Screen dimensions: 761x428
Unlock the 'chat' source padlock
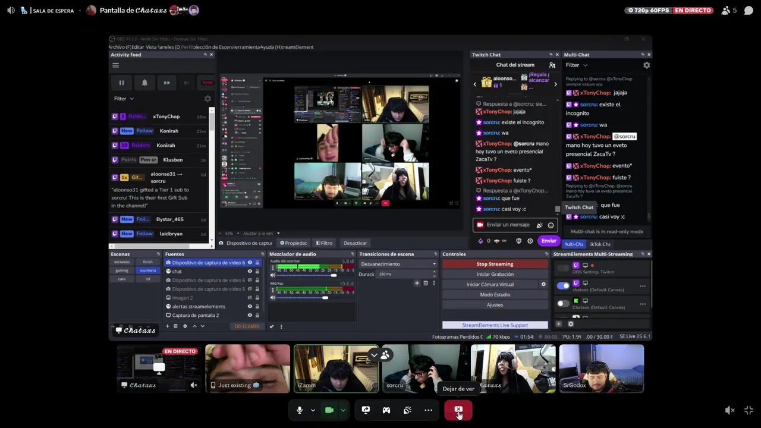[x=257, y=271]
